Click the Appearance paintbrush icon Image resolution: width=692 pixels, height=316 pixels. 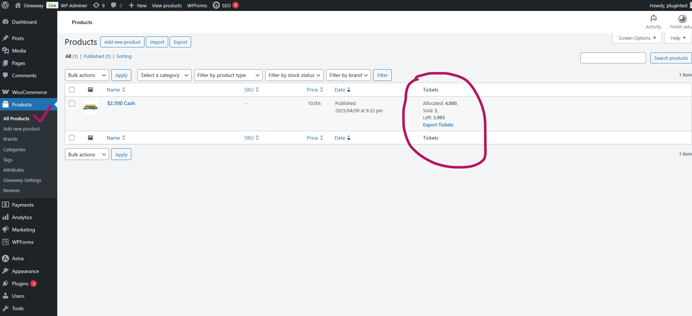point(5,271)
